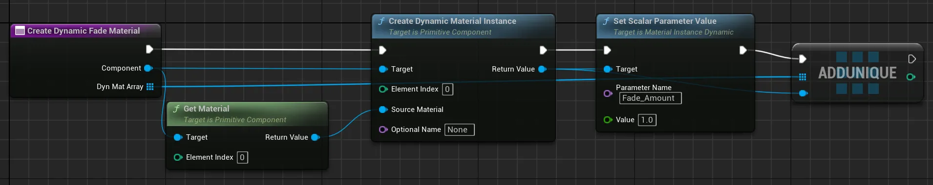
Task: Click the Create Dynamic Fade Material execution output pin
Action: coord(149,49)
